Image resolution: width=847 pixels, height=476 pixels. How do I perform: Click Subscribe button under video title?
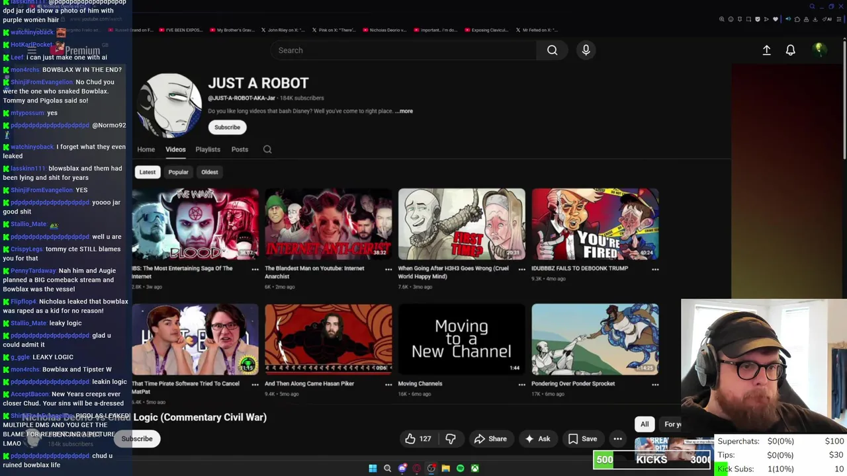137,439
